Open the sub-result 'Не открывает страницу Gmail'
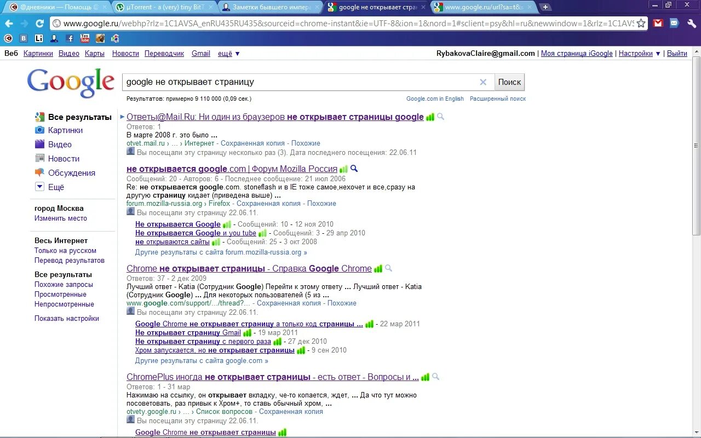 pos(188,332)
